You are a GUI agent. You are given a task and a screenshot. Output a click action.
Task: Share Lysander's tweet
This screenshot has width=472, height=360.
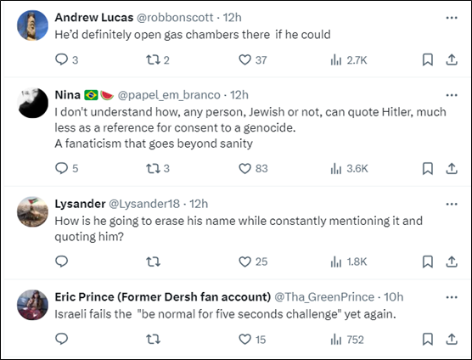452,262
